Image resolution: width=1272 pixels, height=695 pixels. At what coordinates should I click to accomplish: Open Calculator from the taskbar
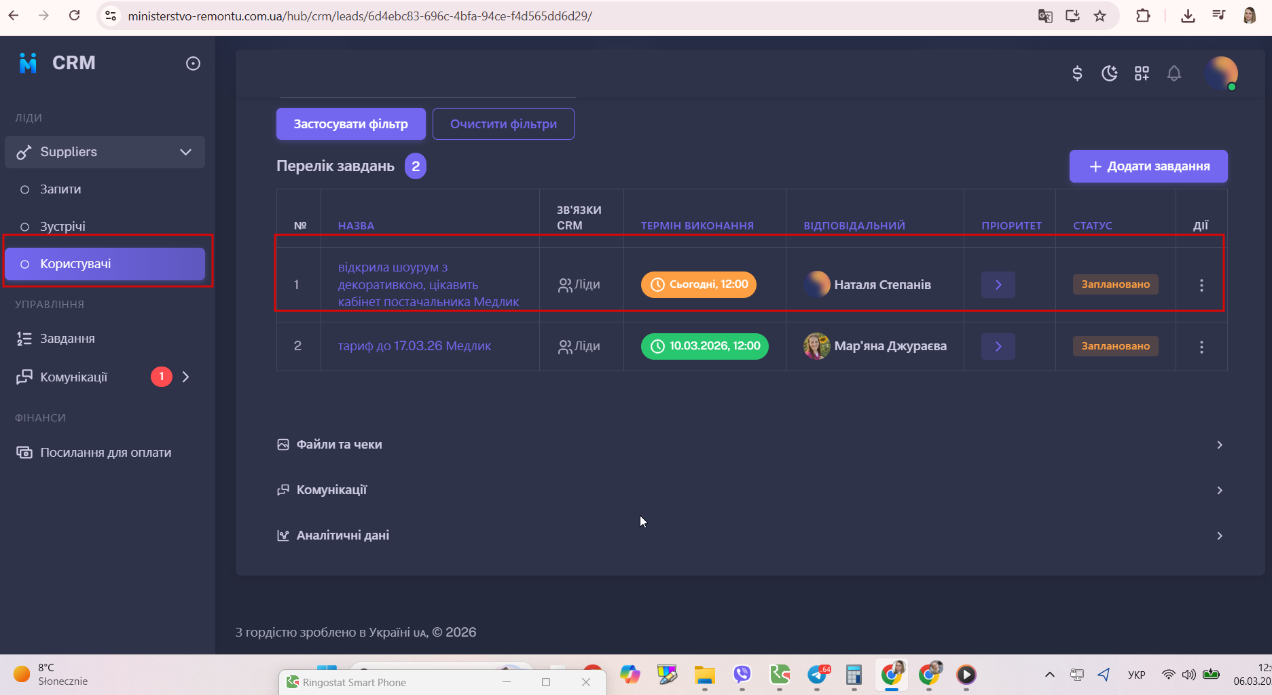point(854,675)
